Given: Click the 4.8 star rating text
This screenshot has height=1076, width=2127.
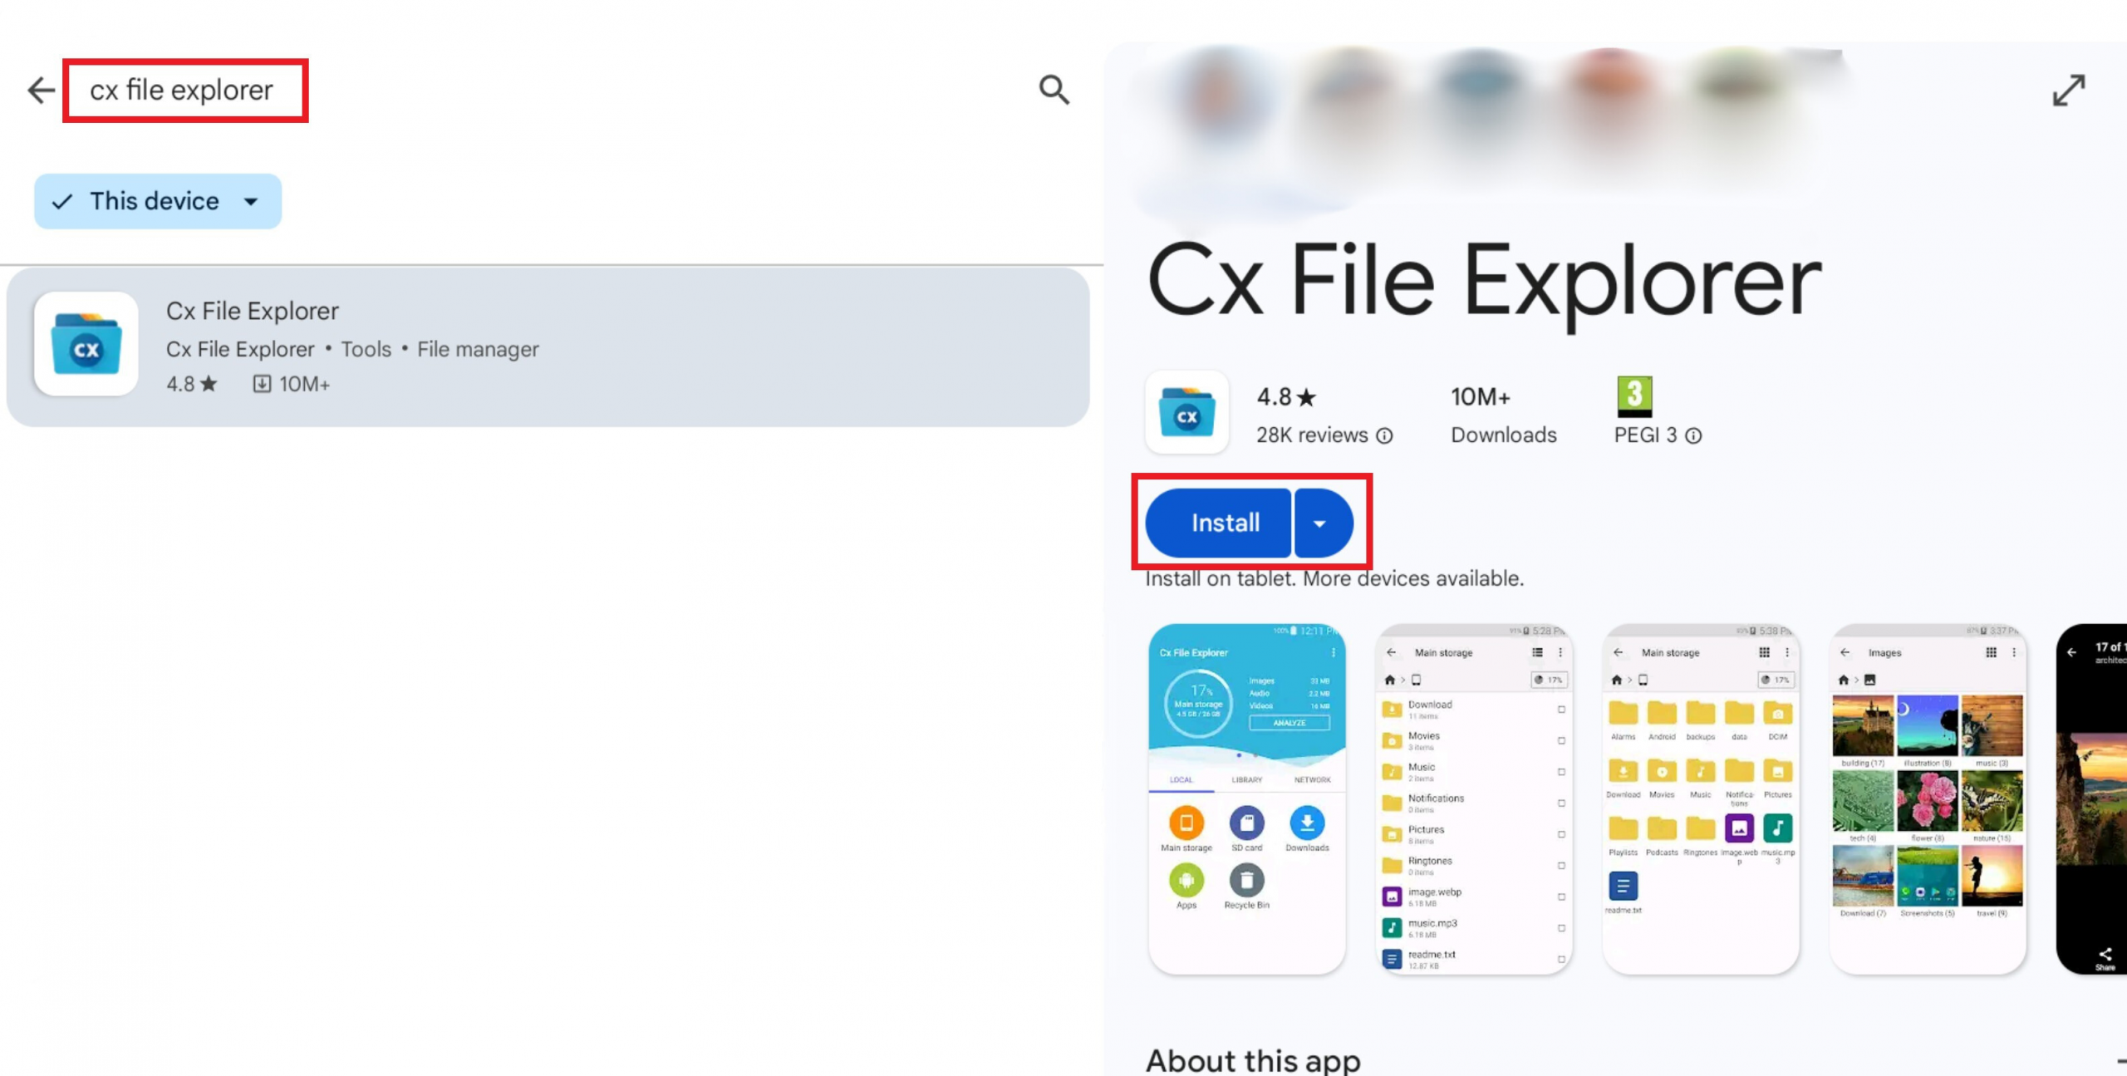Looking at the screenshot, I should 1286,397.
